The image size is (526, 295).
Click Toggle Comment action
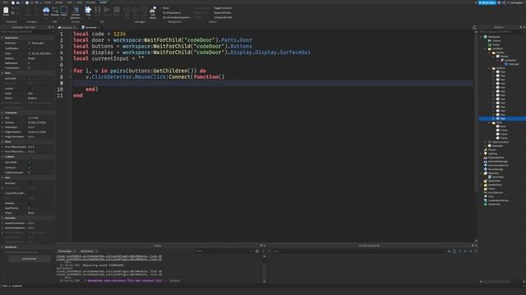[x=223, y=8]
